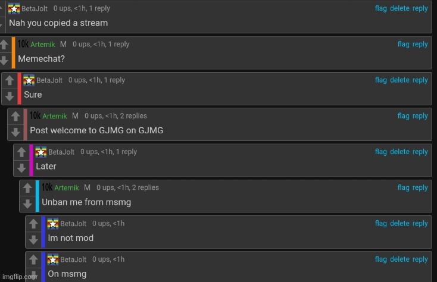
Task: Upvote Arternik's "Memechat?" comment
Action: click(4, 45)
